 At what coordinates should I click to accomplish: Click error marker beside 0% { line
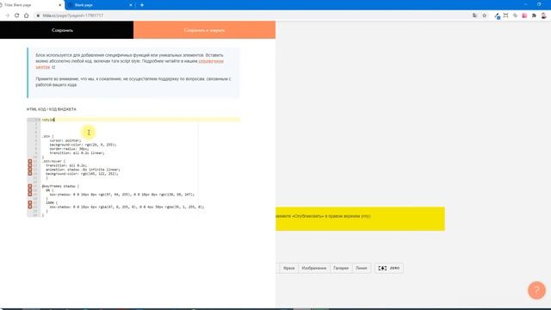pyautogui.click(x=30, y=190)
